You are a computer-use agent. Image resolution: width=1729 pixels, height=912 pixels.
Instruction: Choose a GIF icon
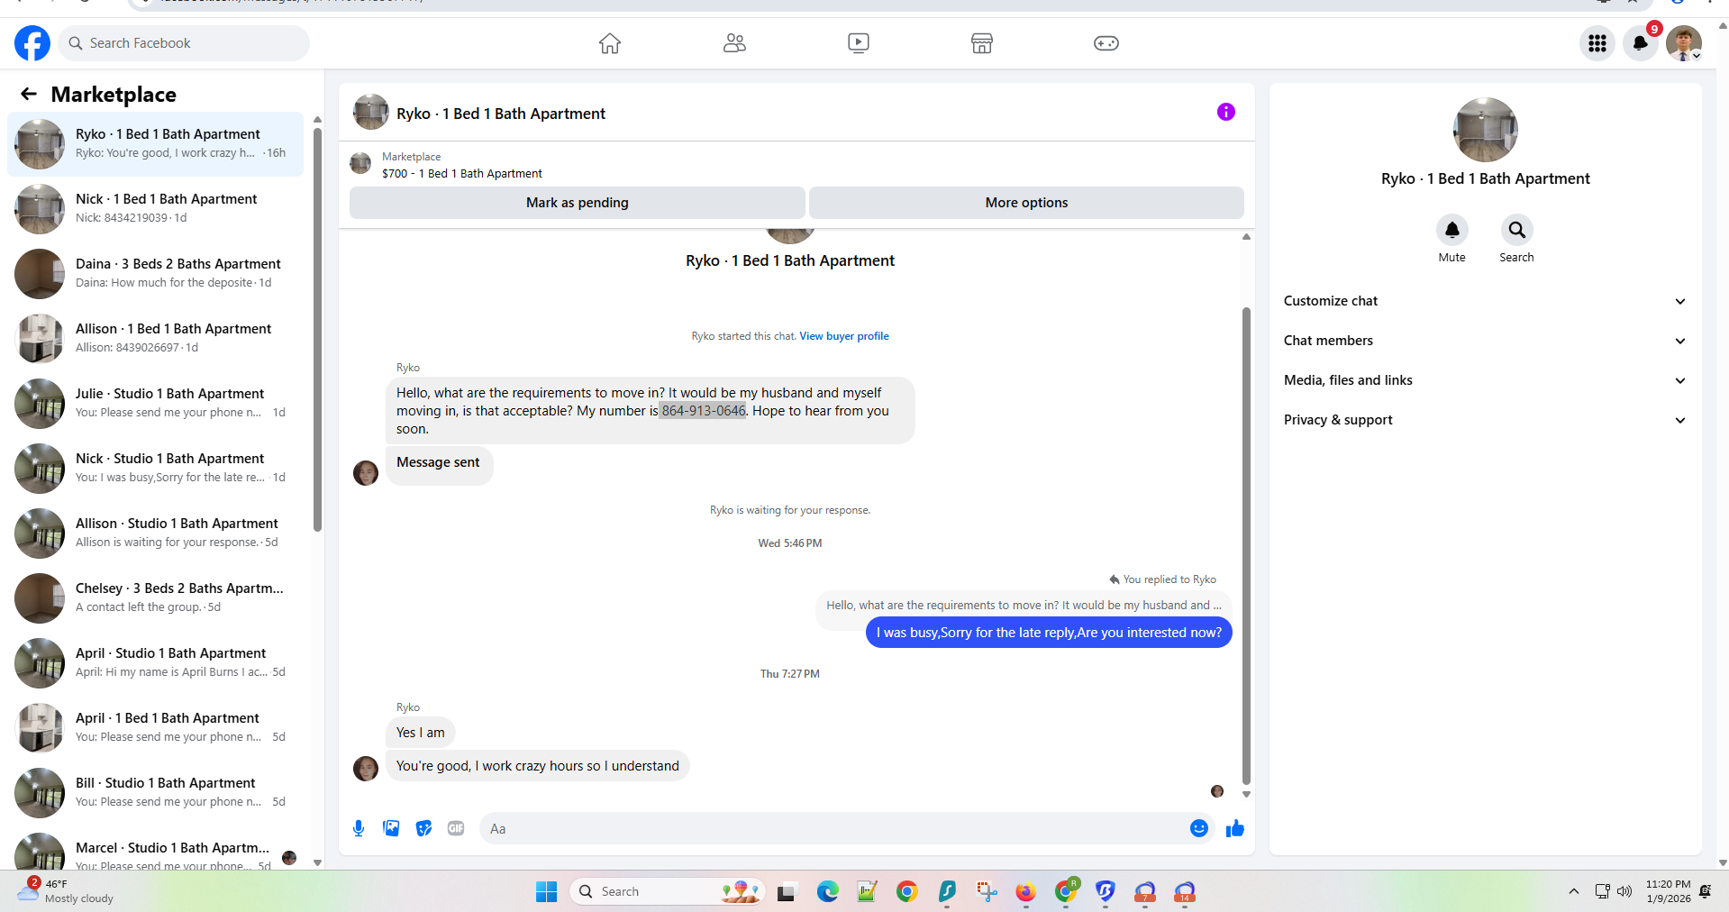[x=456, y=828]
